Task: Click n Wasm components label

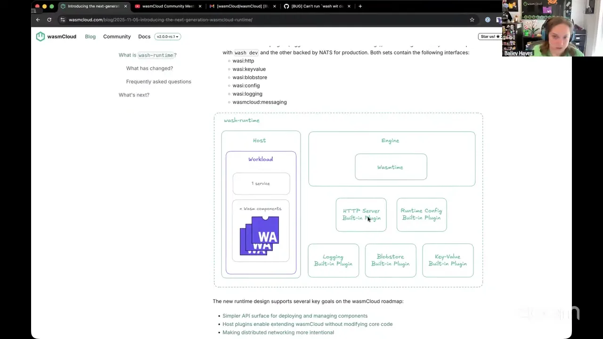Action: coord(261,209)
